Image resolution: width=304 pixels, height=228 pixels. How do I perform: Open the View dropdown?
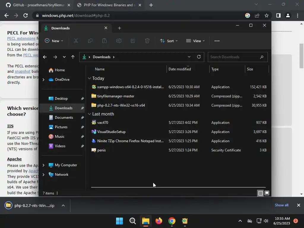click(195, 41)
